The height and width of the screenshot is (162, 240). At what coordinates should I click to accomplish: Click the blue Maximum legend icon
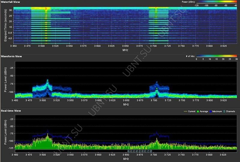click(x=210, y=111)
